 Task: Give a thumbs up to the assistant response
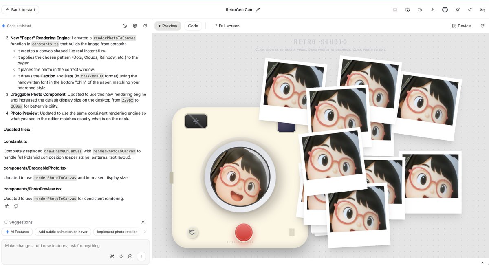(7, 206)
